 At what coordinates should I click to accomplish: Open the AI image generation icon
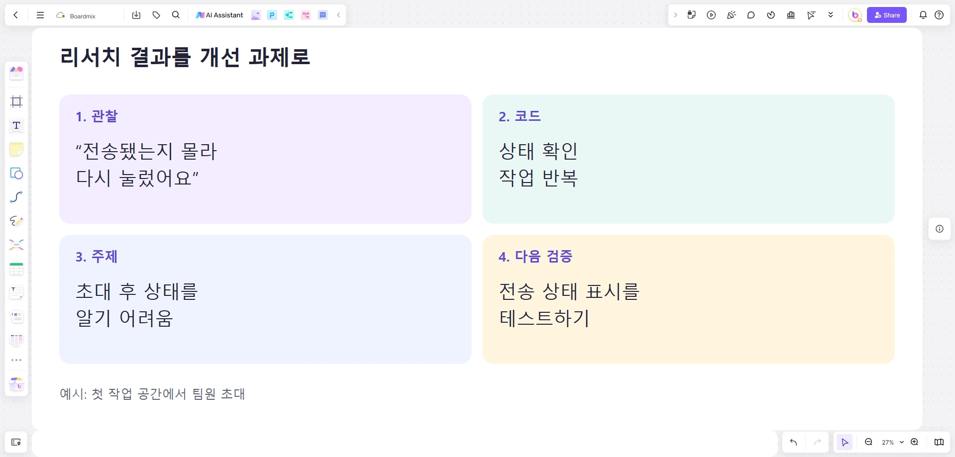click(256, 15)
